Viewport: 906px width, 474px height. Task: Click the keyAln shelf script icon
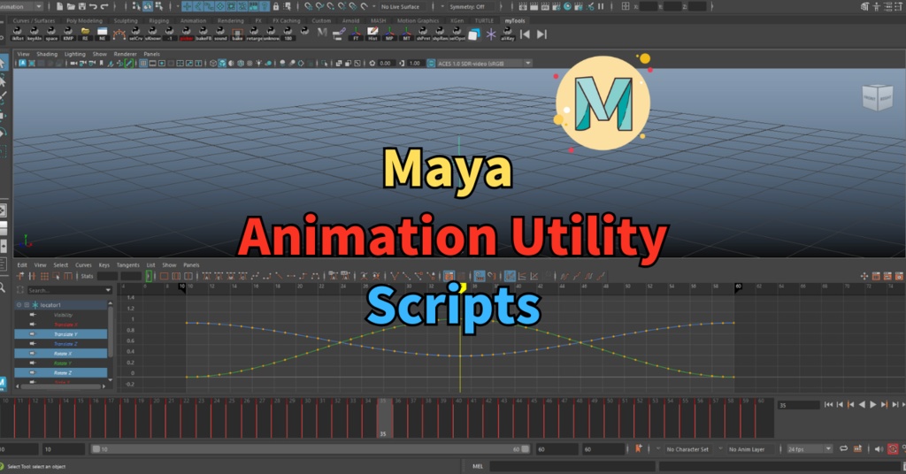pos(35,34)
